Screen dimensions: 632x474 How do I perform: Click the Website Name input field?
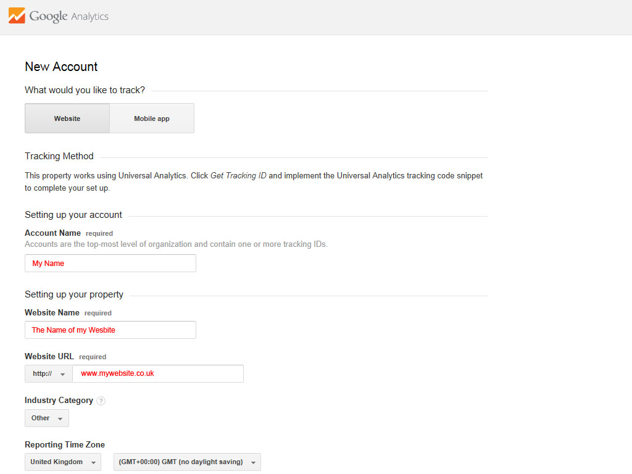[110, 330]
